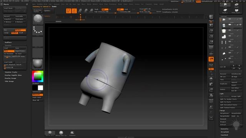This screenshot has height=138, width=246.
Task: Toggle Local transformations button on right shelf
Action: click(x=211, y=59)
